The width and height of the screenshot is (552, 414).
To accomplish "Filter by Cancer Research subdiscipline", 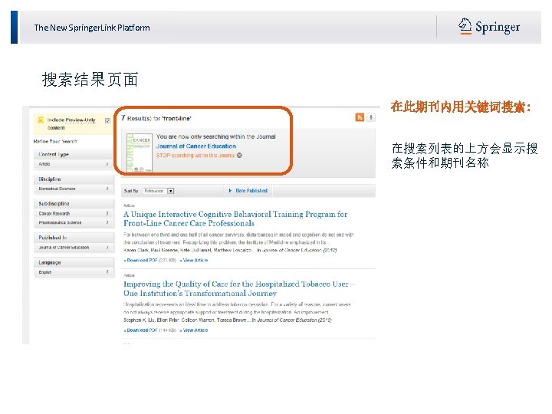I will coord(74,213).
